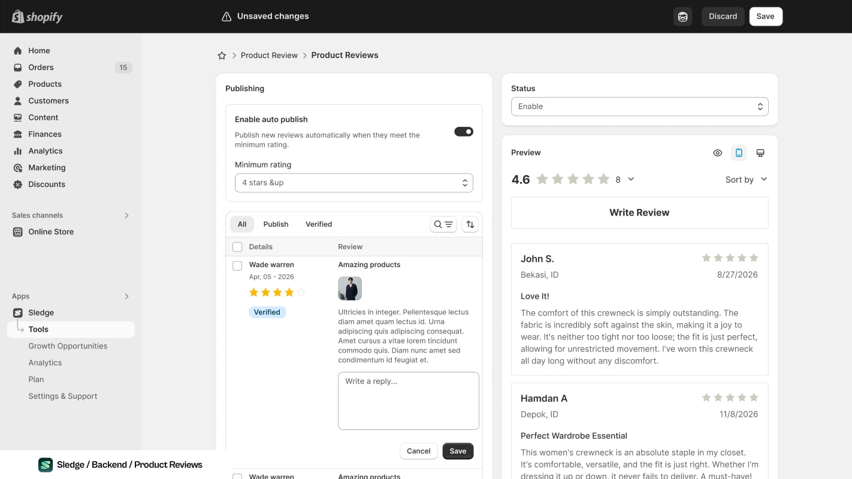Check the Wade warren review checkbox above Verified badge

coord(237,266)
